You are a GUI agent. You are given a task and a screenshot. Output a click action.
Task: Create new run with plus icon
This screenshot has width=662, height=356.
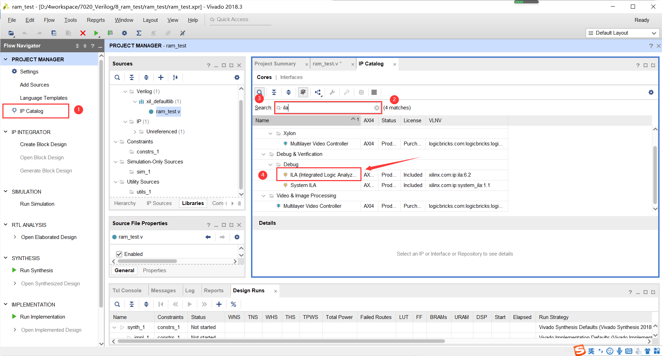coord(219,304)
